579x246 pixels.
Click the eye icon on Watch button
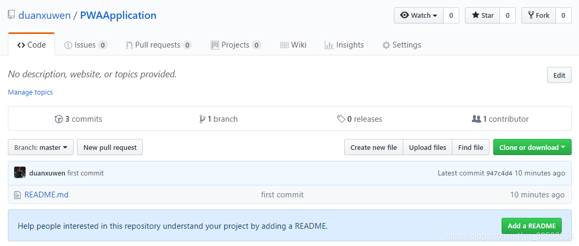click(405, 16)
